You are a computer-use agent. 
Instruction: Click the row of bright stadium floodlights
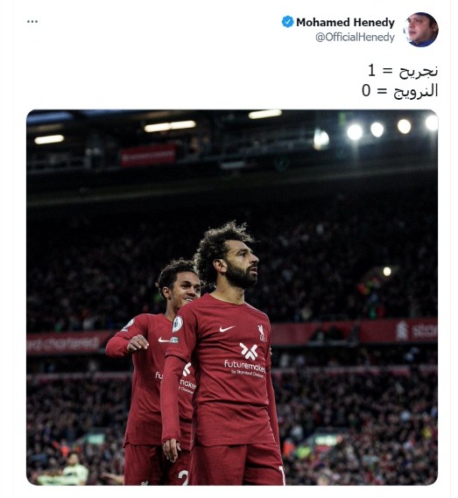392,128
